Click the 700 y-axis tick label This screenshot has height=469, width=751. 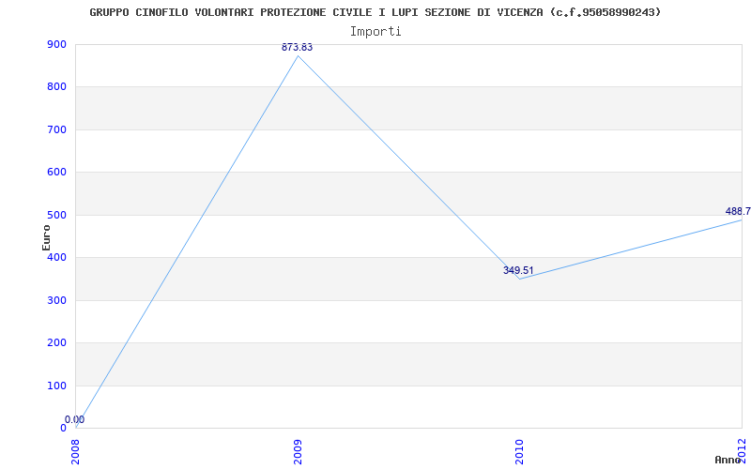(x=56, y=129)
